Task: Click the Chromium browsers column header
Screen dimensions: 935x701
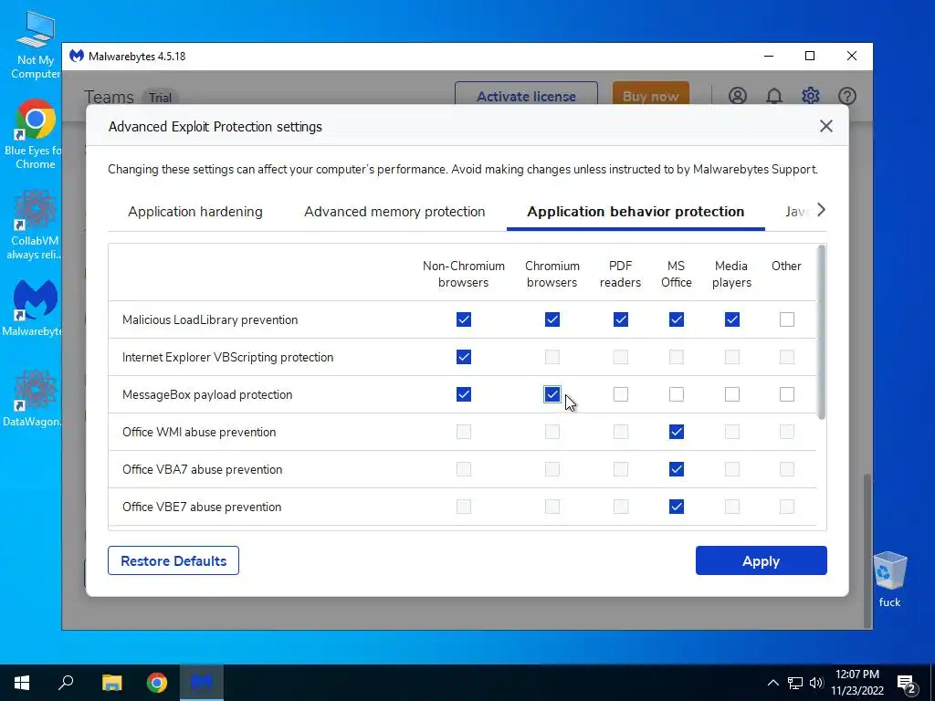Action: tap(552, 274)
